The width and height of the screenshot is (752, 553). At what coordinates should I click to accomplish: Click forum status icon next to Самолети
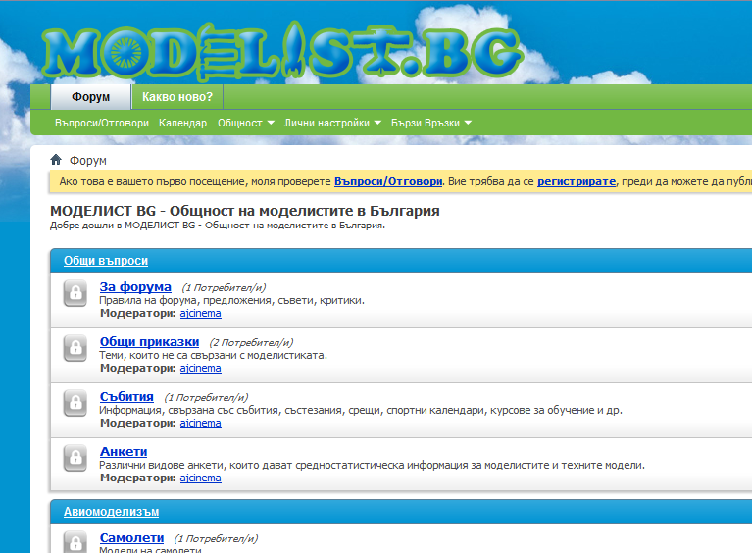click(x=75, y=541)
